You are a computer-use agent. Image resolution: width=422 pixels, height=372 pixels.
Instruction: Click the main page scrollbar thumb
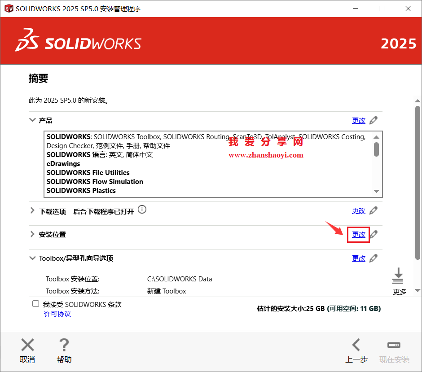(x=418, y=183)
